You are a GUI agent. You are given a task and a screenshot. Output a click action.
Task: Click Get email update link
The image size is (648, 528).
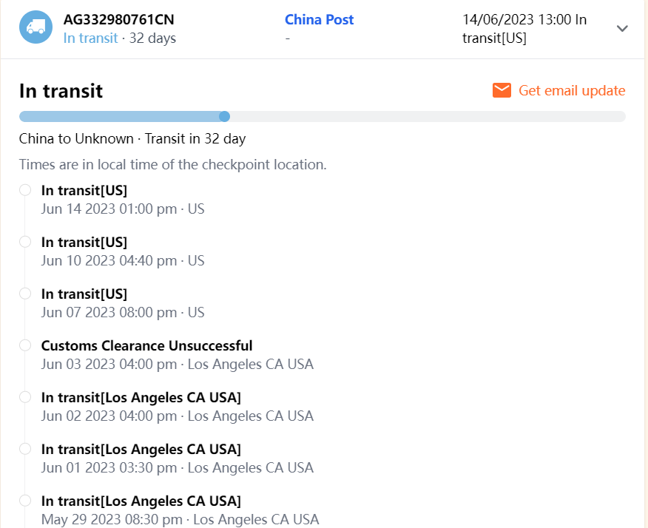pos(571,91)
